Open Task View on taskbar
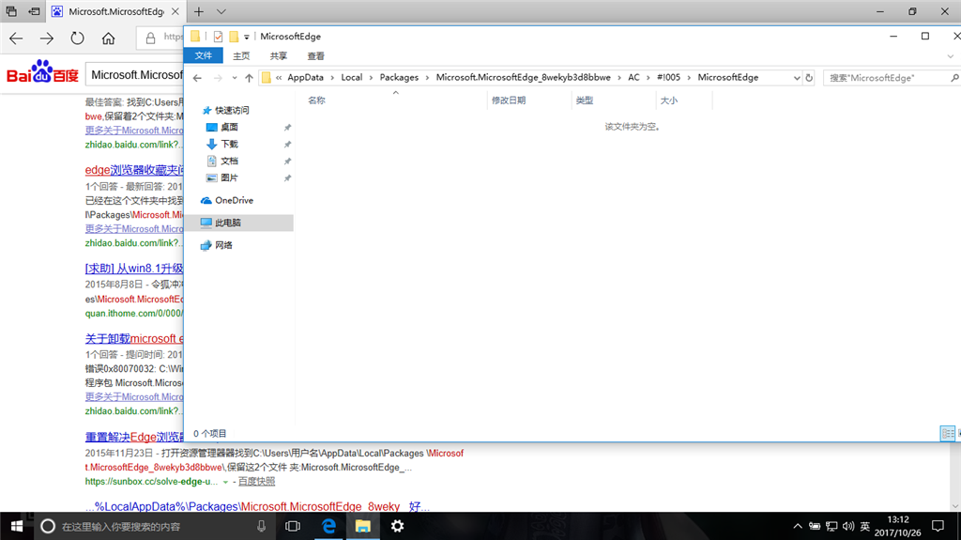 (x=293, y=526)
